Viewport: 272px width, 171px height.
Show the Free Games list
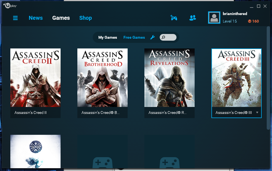pos(134,37)
